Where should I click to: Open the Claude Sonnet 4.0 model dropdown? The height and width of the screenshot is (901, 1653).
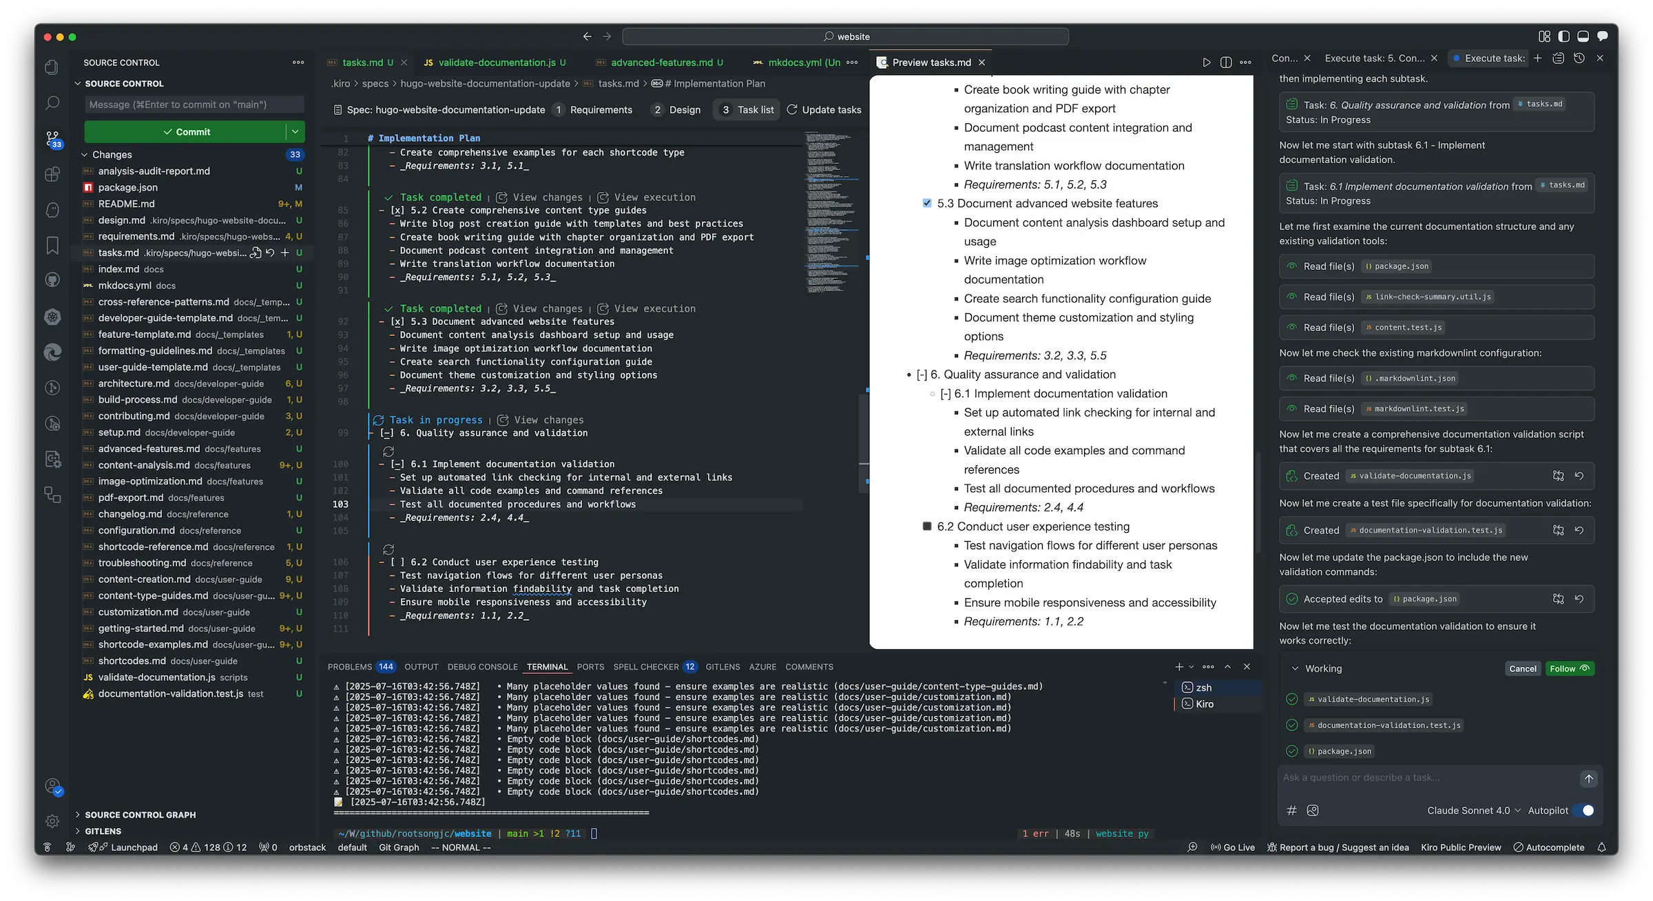point(1473,810)
